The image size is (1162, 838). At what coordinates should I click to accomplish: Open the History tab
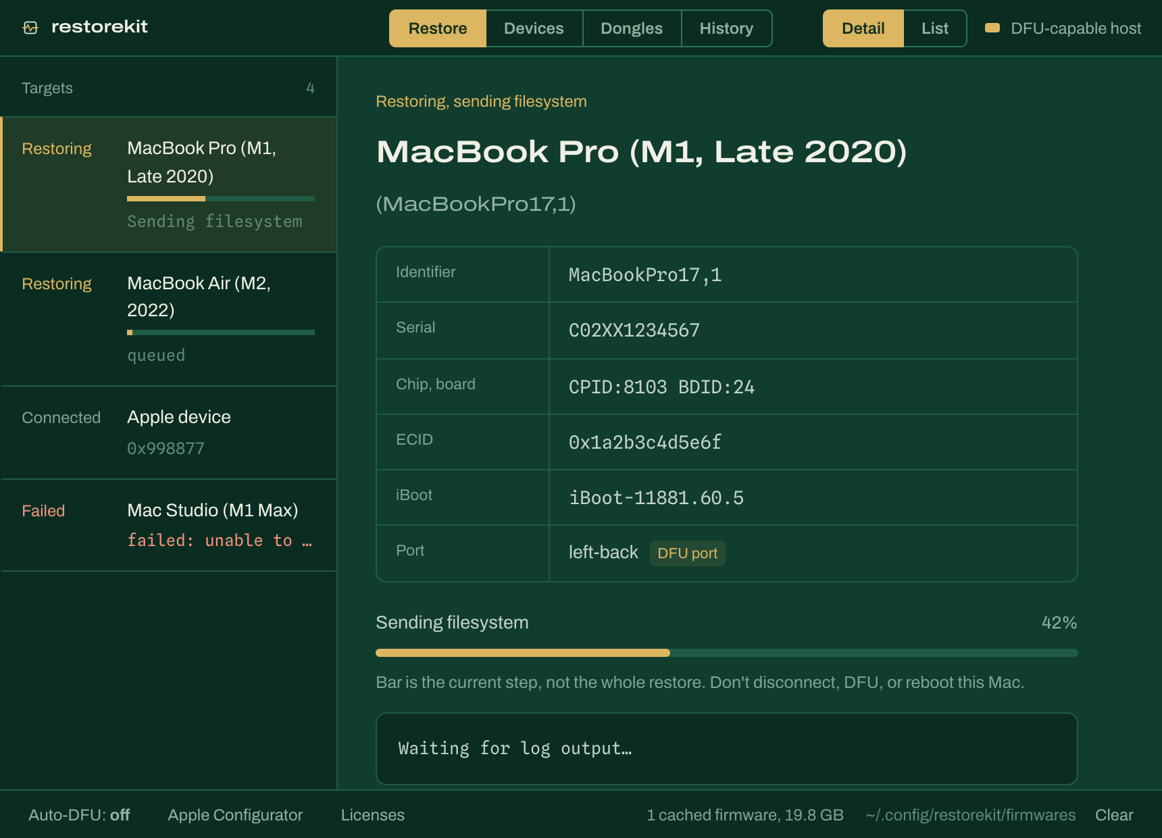coord(726,28)
